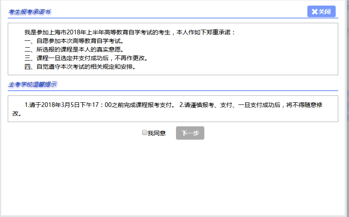
Task: Click the 我同意 label text
Action: (x=157, y=133)
